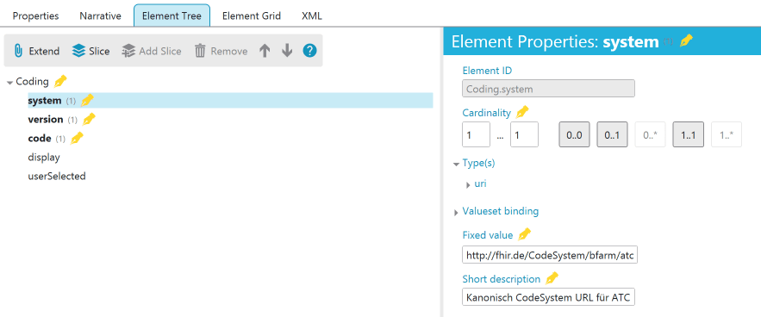Move element down with arrow icon
Viewport: 761px width, 317px height.
click(287, 51)
